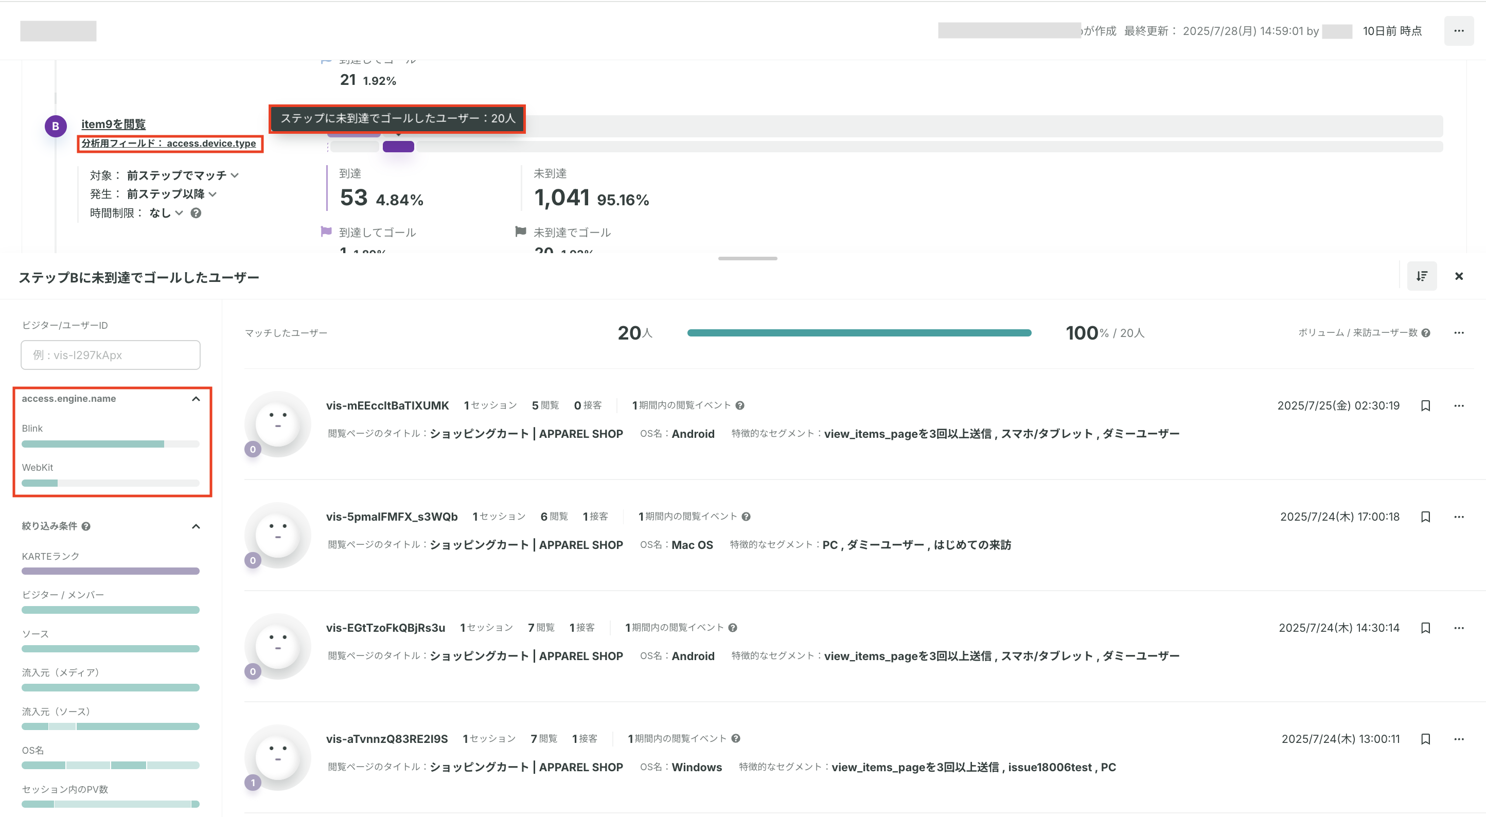Screen dimensions: 1486x817
Task: Click the sort order icon button
Action: coord(1421,276)
